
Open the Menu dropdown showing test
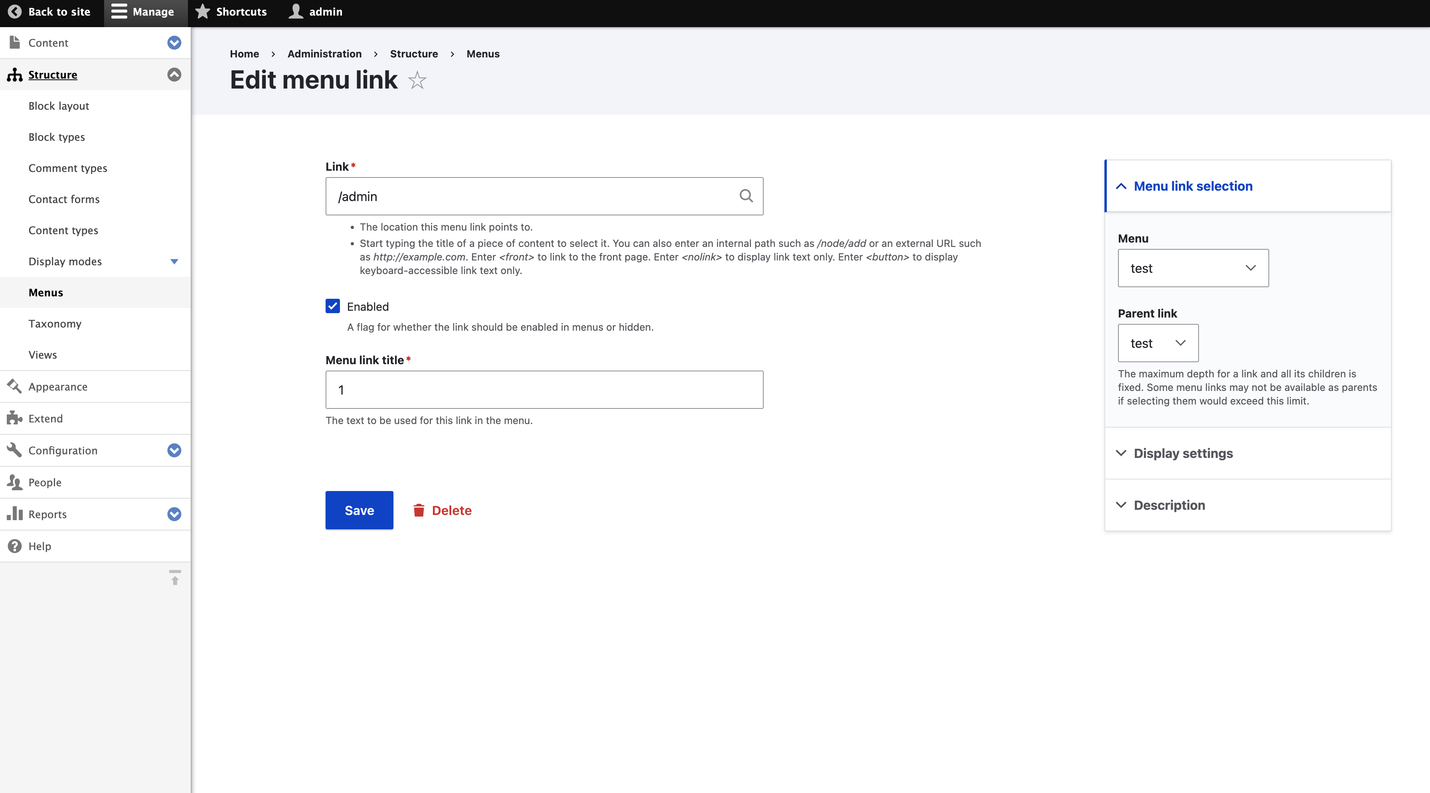1193,268
